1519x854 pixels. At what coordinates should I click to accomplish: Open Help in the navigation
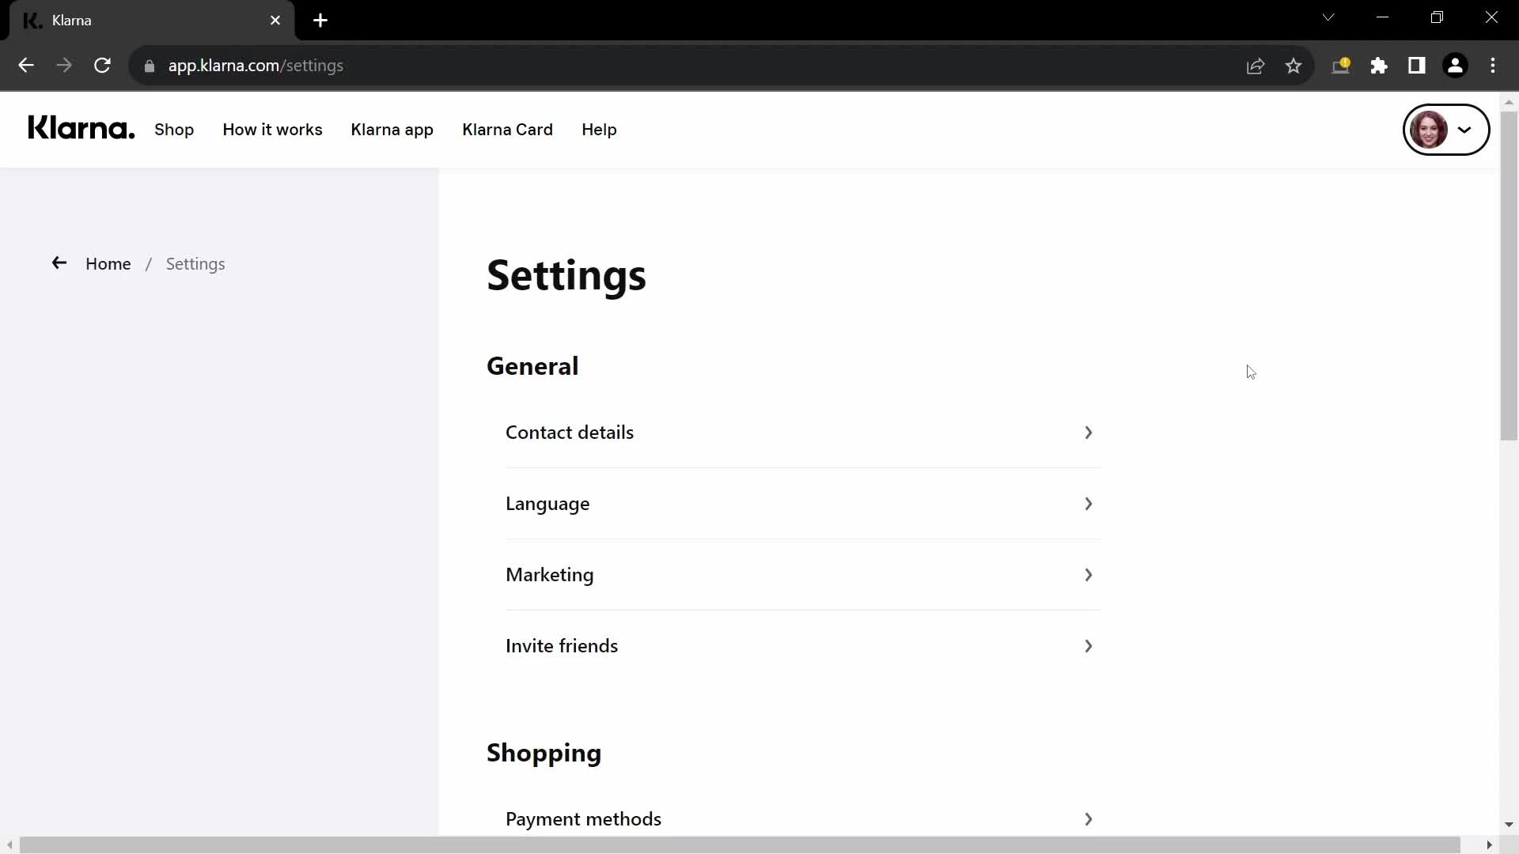coord(599,130)
